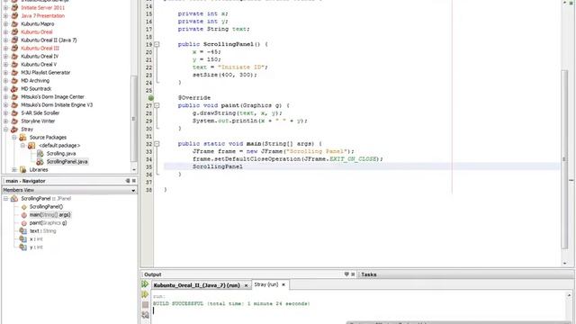Viewport: 576px width, 324px height.
Task: Click the Java 7 Presentation project icon
Action: pyautogui.click(x=14, y=16)
